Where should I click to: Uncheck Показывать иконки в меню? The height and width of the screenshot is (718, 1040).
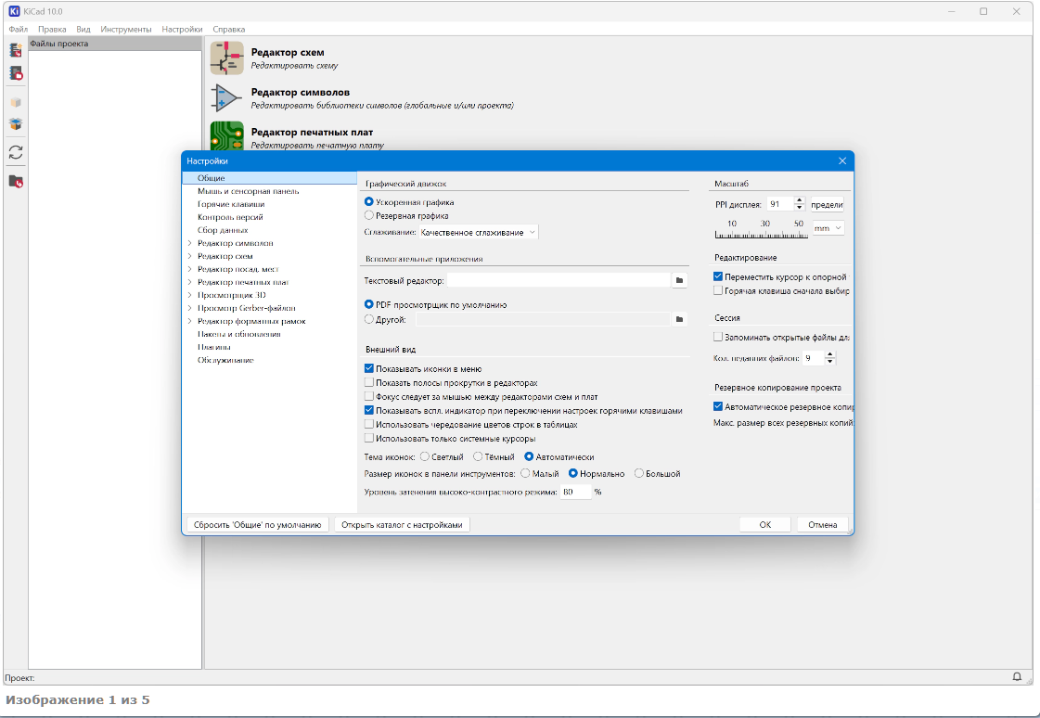pos(369,368)
